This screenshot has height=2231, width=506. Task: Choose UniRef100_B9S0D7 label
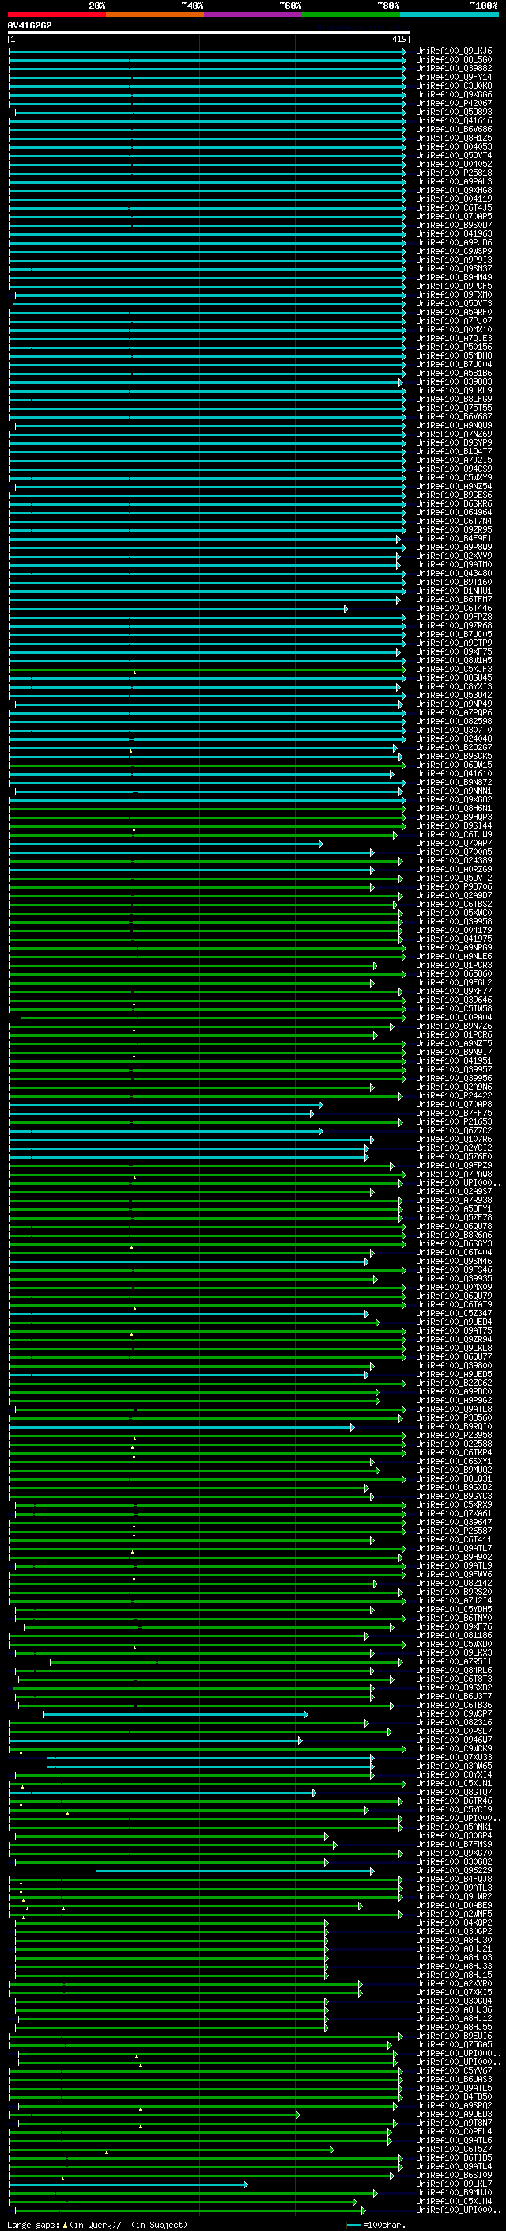454,226
